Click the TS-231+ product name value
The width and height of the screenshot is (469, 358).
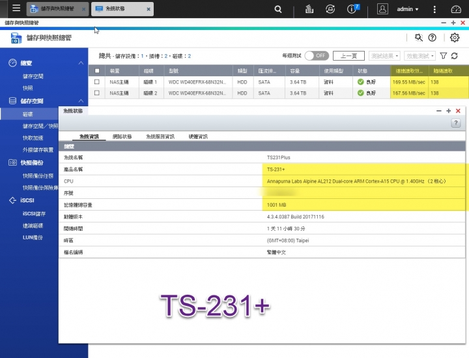coord(276,170)
